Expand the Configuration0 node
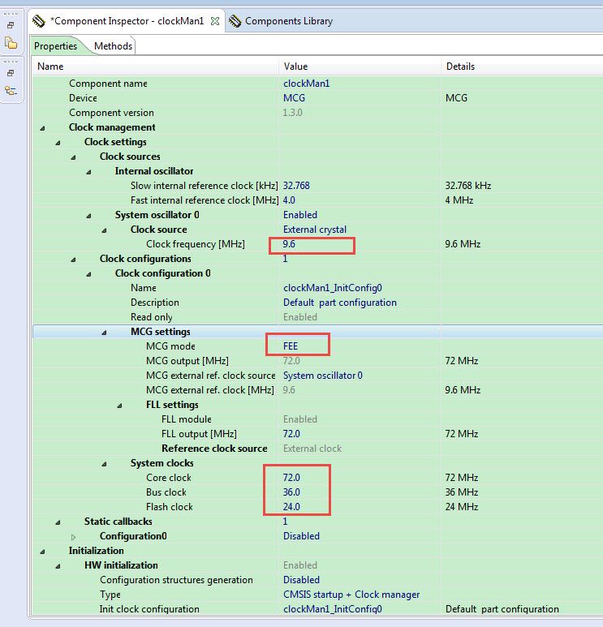The width and height of the screenshot is (603, 627). coord(73,537)
